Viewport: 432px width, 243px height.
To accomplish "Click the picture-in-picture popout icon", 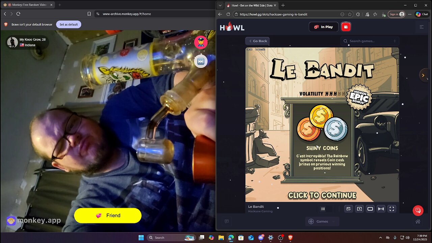I will tap(359, 209).
